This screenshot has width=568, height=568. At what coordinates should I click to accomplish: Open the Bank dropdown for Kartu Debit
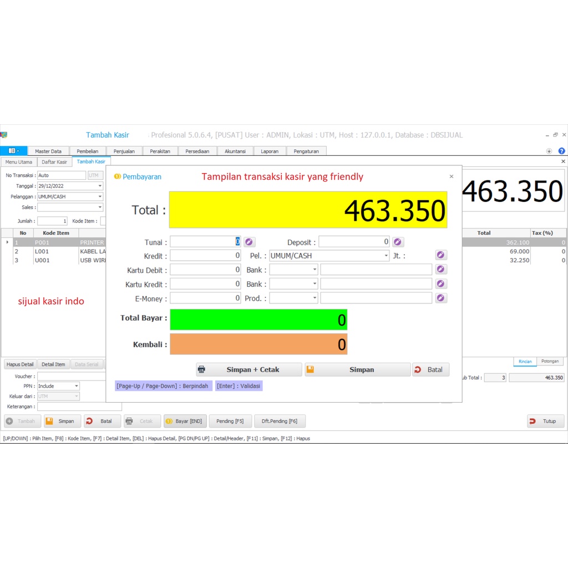(315, 270)
